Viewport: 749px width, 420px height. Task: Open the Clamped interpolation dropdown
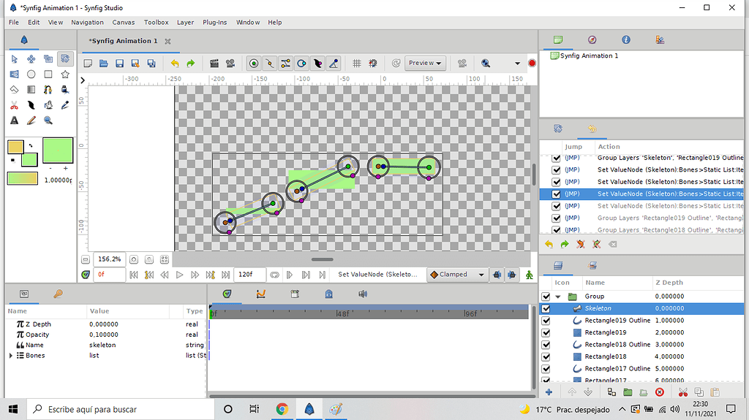coord(458,275)
